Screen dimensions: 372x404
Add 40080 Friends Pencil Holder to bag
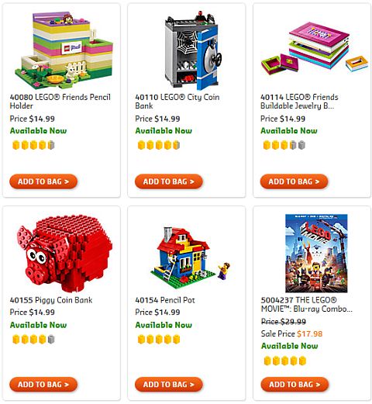[43, 181]
